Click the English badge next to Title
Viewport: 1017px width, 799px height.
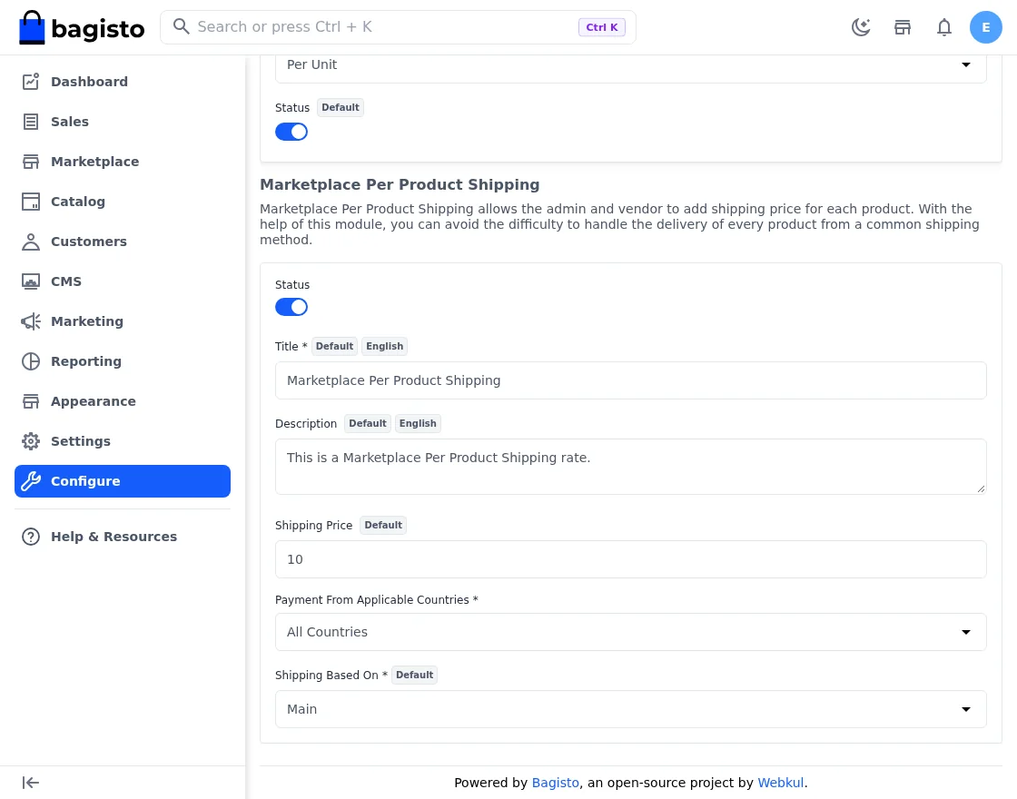[385, 346]
